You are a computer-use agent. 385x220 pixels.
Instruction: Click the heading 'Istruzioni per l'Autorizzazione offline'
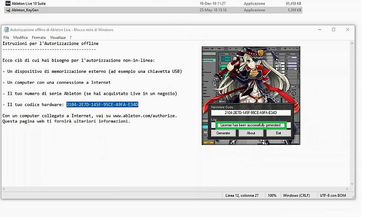(x=51, y=43)
